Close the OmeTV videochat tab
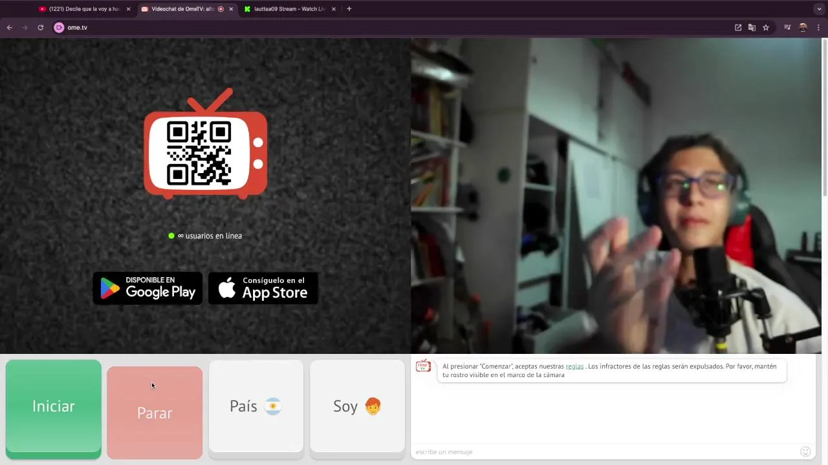Viewport: 828px width, 465px height. (x=231, y=9)
